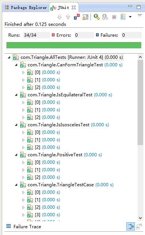
Task: Expand [1] under IsEquilateralTest
Action: [x=23, y=110]
